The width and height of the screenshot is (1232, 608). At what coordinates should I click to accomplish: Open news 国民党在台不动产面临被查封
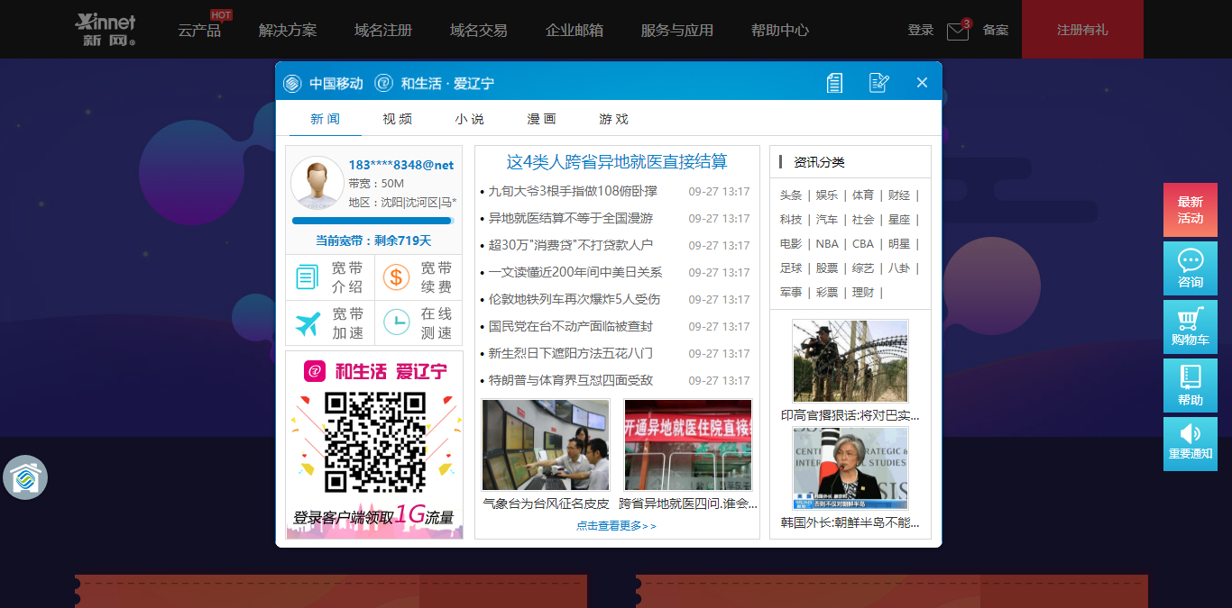tap(571, 326)
